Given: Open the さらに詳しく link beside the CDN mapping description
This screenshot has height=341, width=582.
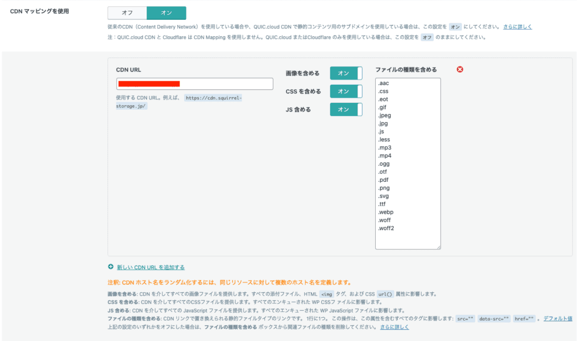Looking at the screenshot, I should click(x=517, y=27).
